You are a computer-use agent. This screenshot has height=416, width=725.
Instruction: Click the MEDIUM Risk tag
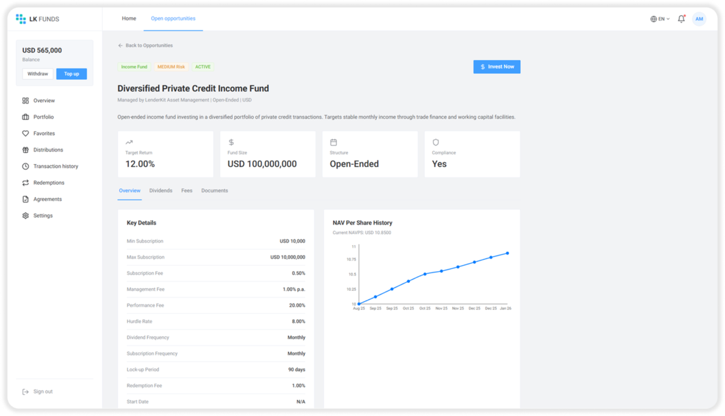tap(171, 67)
